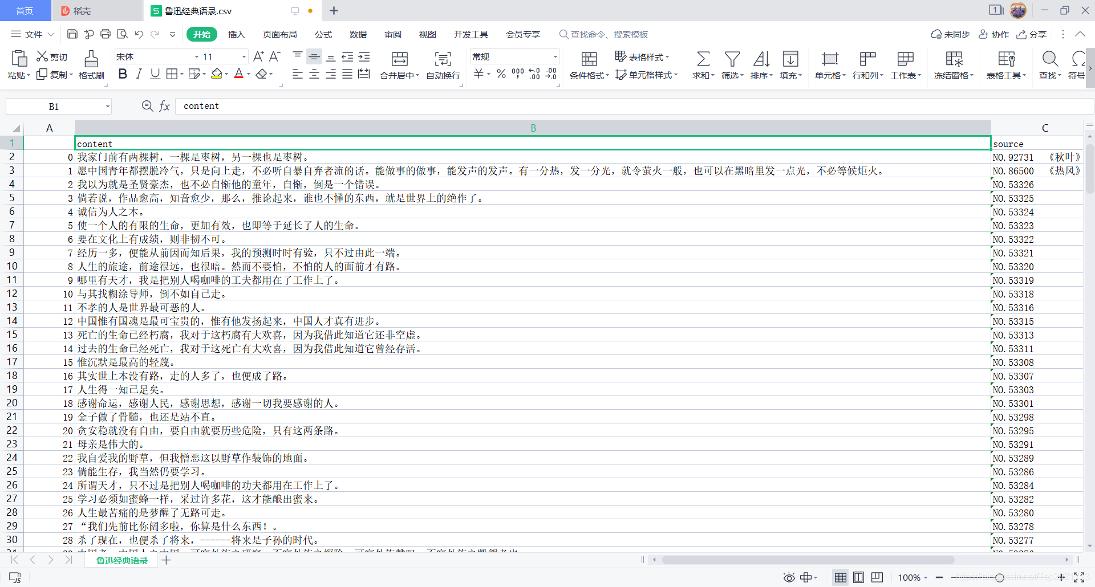Viewport: 1095px width, 587px height.
Task: Click the Table Tools (表格工具) icon
Action: [x=1007, y=59]
